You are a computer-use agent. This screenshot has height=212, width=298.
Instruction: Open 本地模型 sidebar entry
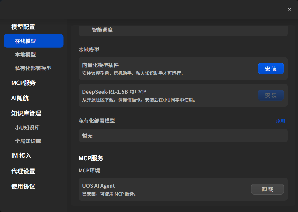click(25, 55)
